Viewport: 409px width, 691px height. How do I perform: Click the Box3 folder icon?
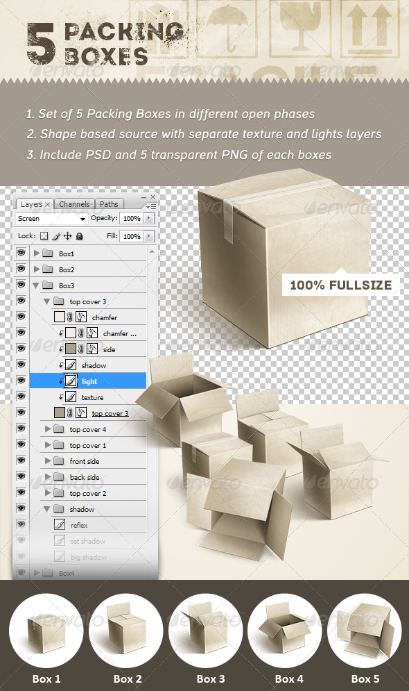click(48, 285)
